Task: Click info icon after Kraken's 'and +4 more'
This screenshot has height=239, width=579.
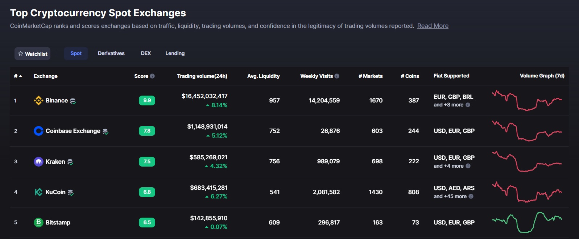Action: pyautogui.click(x=468, y=166)
